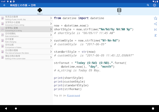Open 'Getting of year, month, day' topic
This screenshot has height=112, width=159.
(x=26, y=18)
